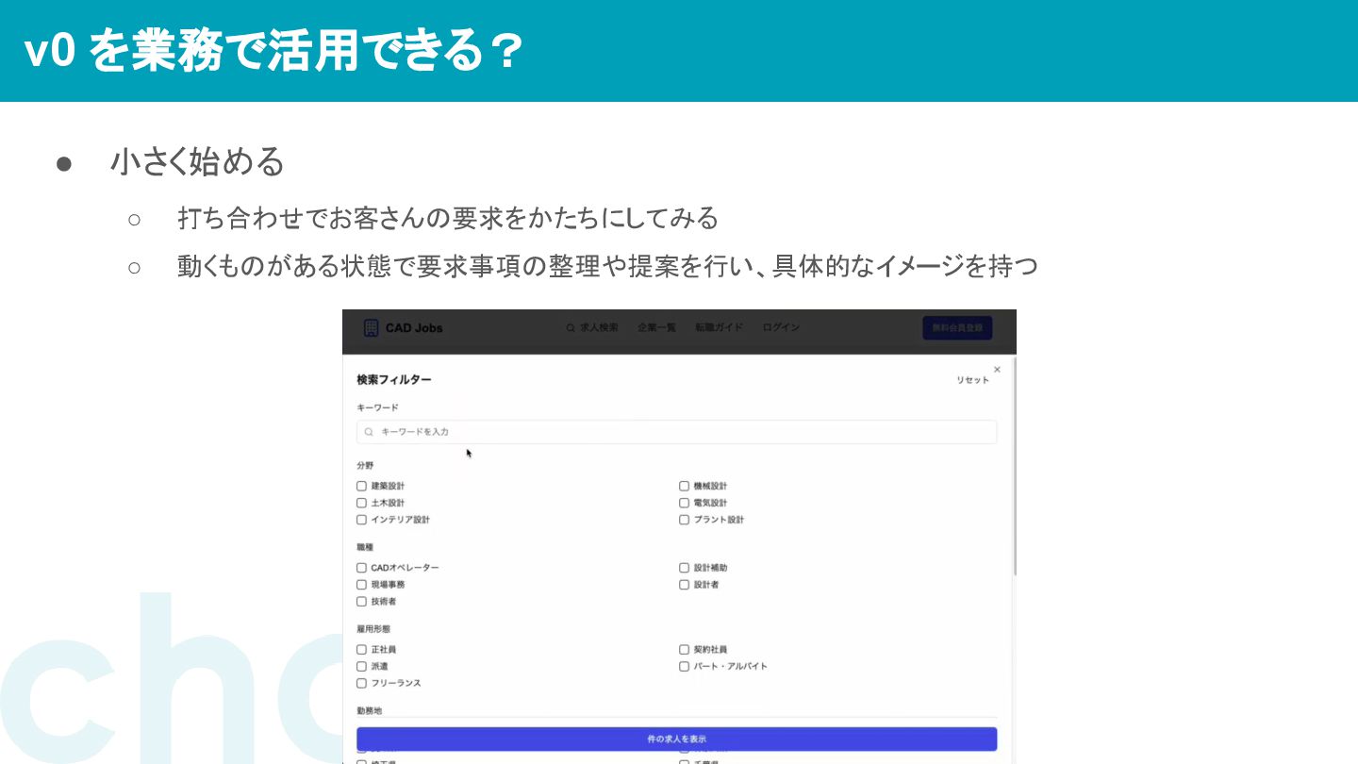Click the キーワード field label

[377, 407]
